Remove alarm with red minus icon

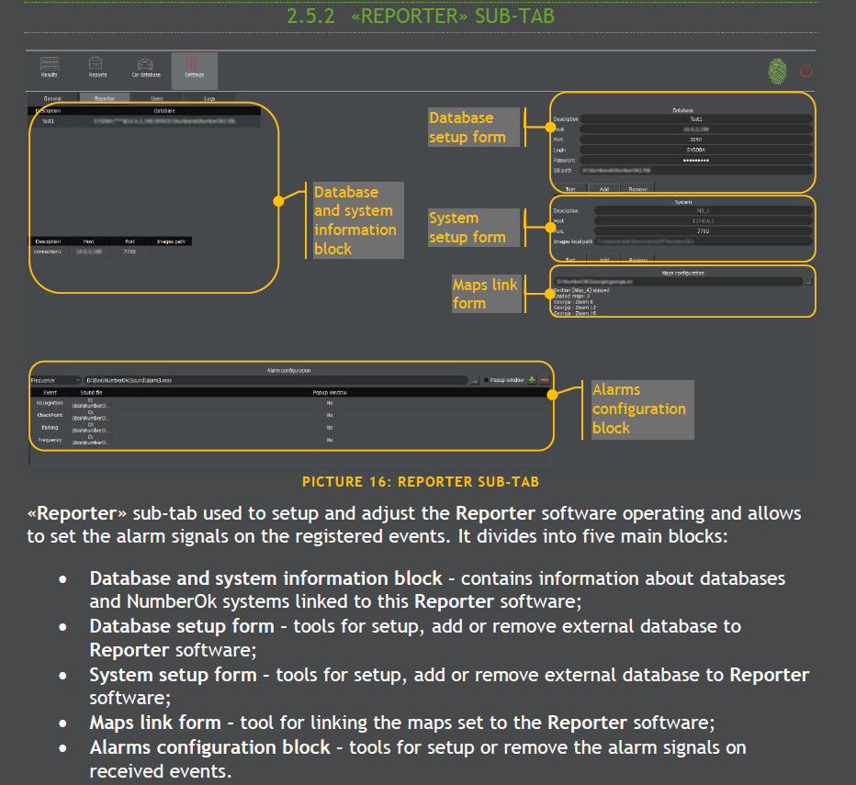545,380
